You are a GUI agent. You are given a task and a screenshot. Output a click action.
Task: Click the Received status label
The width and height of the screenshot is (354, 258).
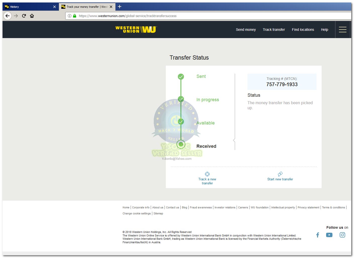tap(206, 146)
